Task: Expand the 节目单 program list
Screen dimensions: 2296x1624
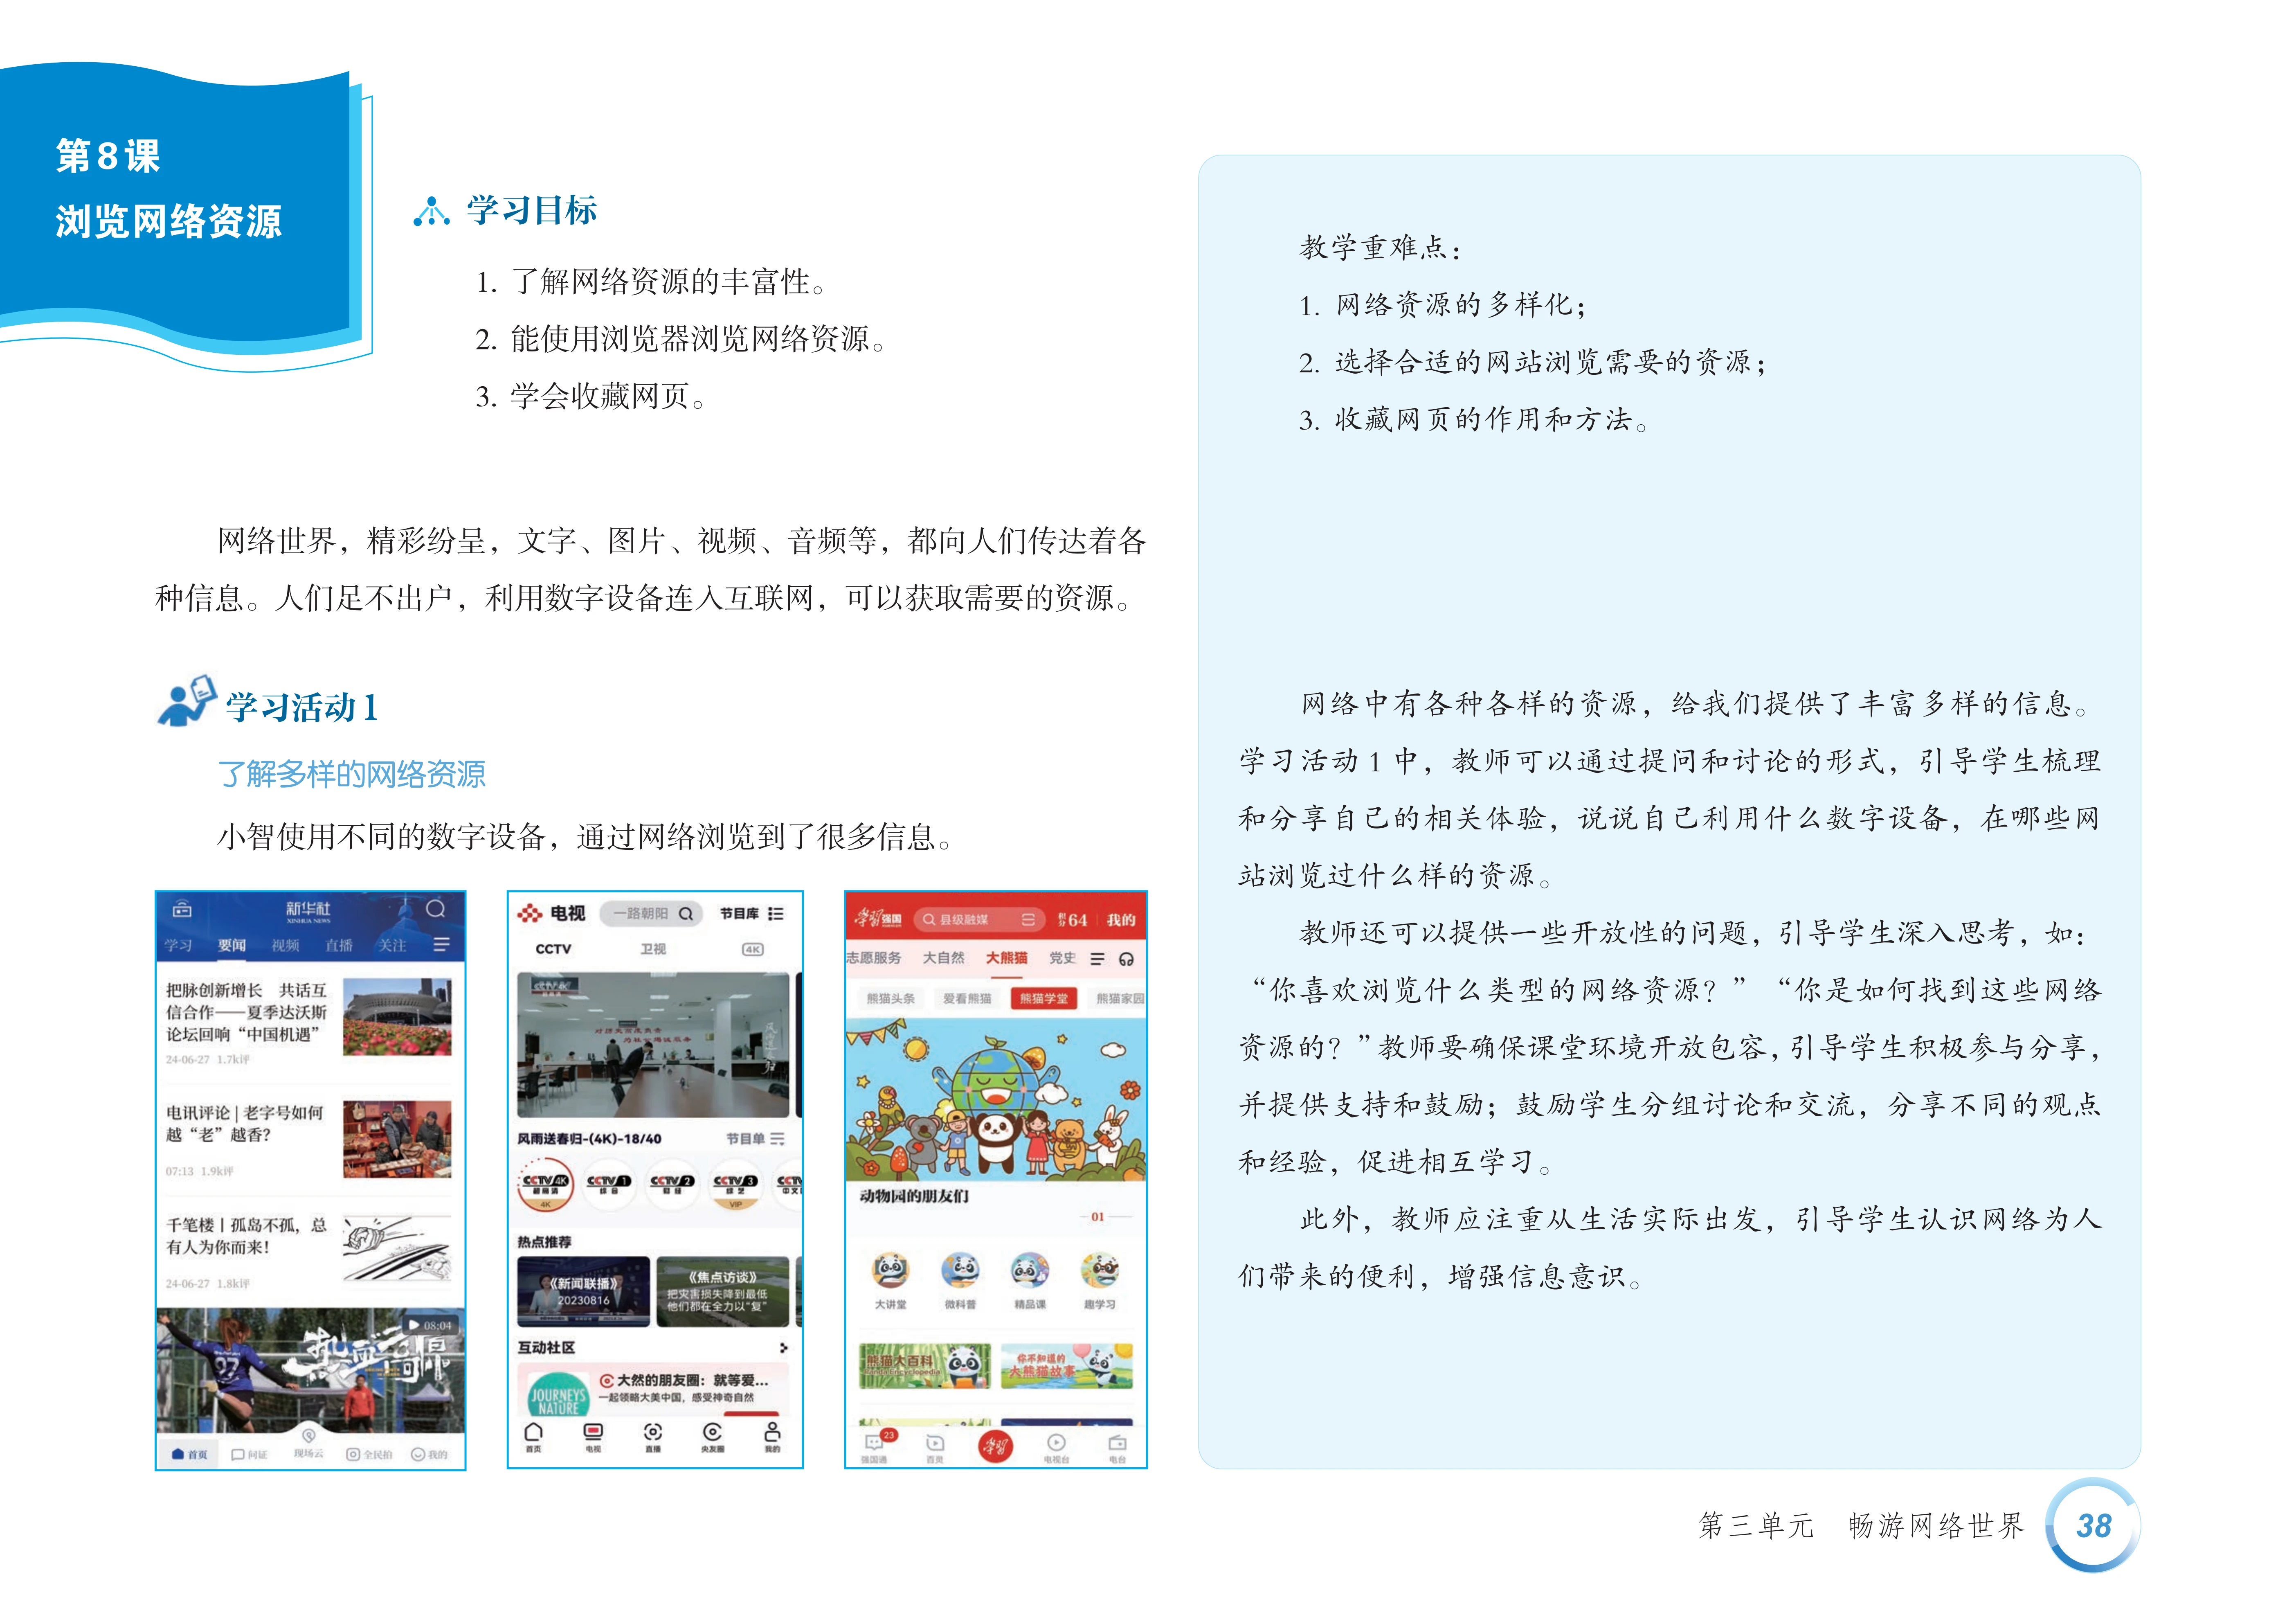Action: tap(755, 1139)
